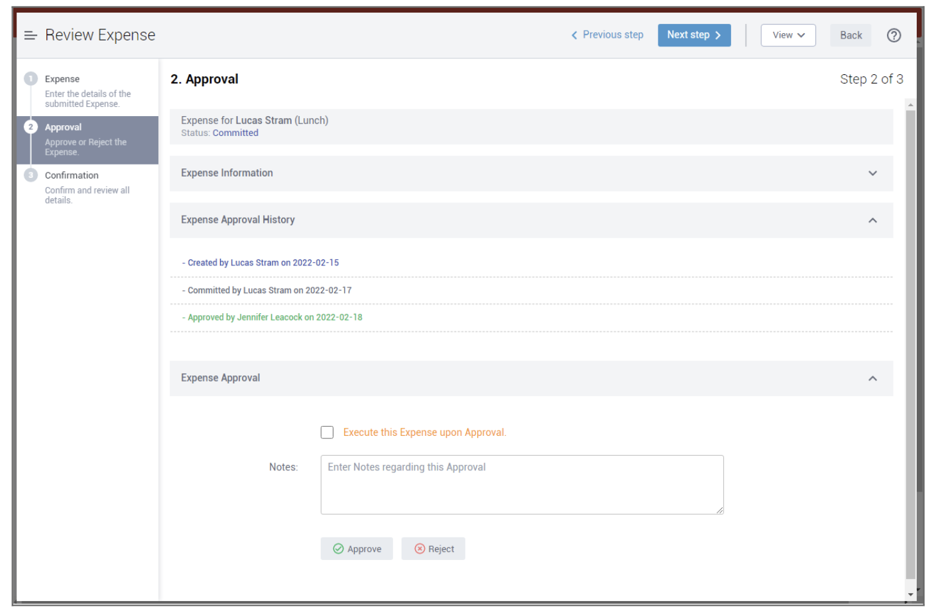Select Expense step in sidebar

click(62, 79)
